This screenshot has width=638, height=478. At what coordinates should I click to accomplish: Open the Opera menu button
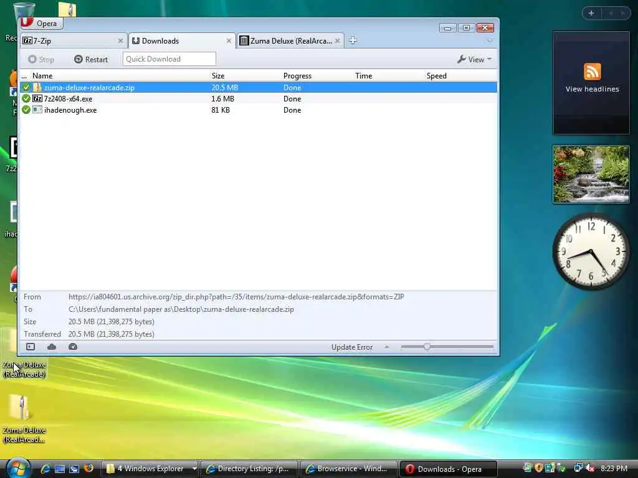[42, 24]
